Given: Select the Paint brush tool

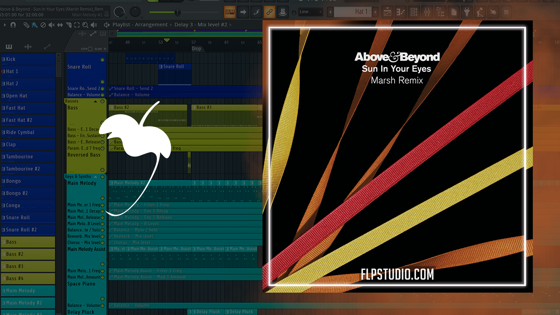Looking at the screenshot, I should point(35,25).
